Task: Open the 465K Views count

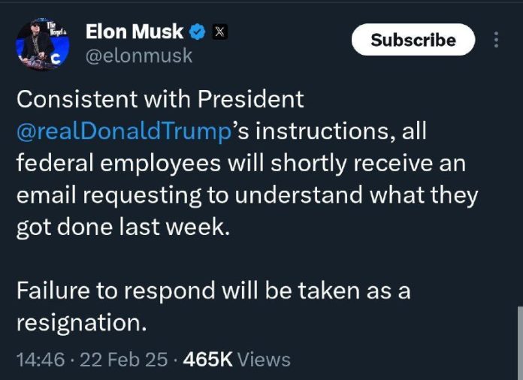Action: tap(207, 359)
